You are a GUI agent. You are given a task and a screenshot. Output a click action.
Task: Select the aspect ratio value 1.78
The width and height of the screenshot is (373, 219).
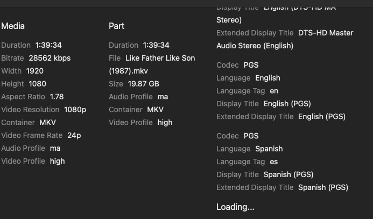pos(57,97)
